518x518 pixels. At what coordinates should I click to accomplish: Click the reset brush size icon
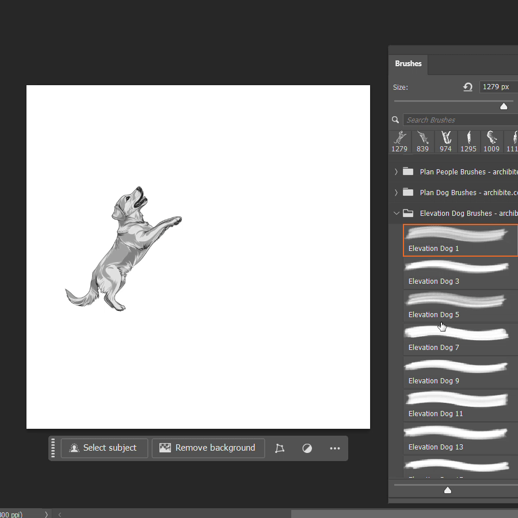(x=468, y=87)
